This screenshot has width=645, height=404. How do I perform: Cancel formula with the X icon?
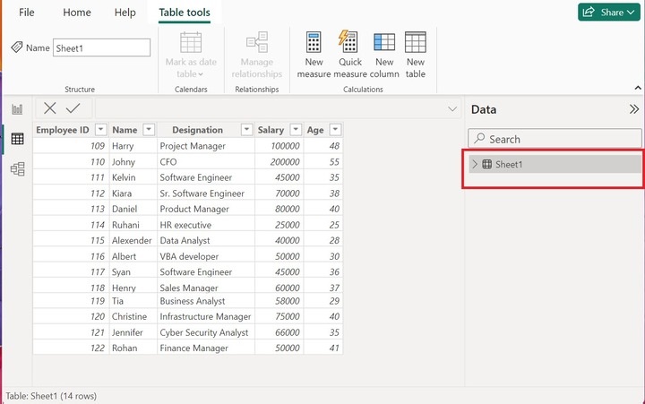coord(50,108)
